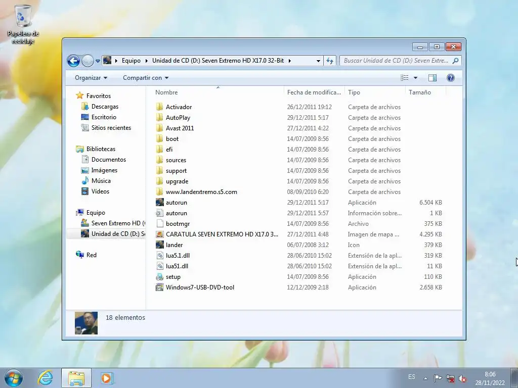Screen dimensions: 518x388
Task: Click the magnifier search icon
Action: [456, 61]
